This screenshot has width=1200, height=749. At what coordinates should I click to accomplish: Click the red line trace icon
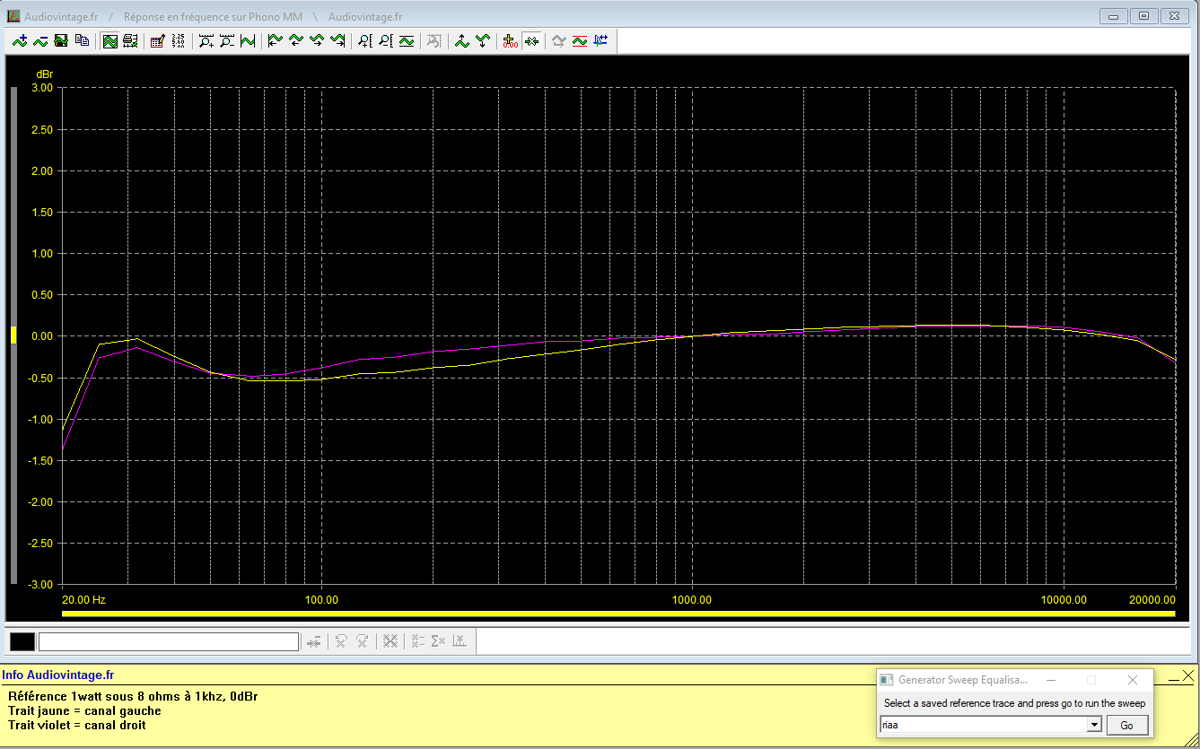[x=579, y=40]
